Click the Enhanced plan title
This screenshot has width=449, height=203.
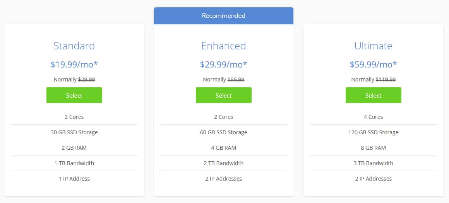coord(224,46)
